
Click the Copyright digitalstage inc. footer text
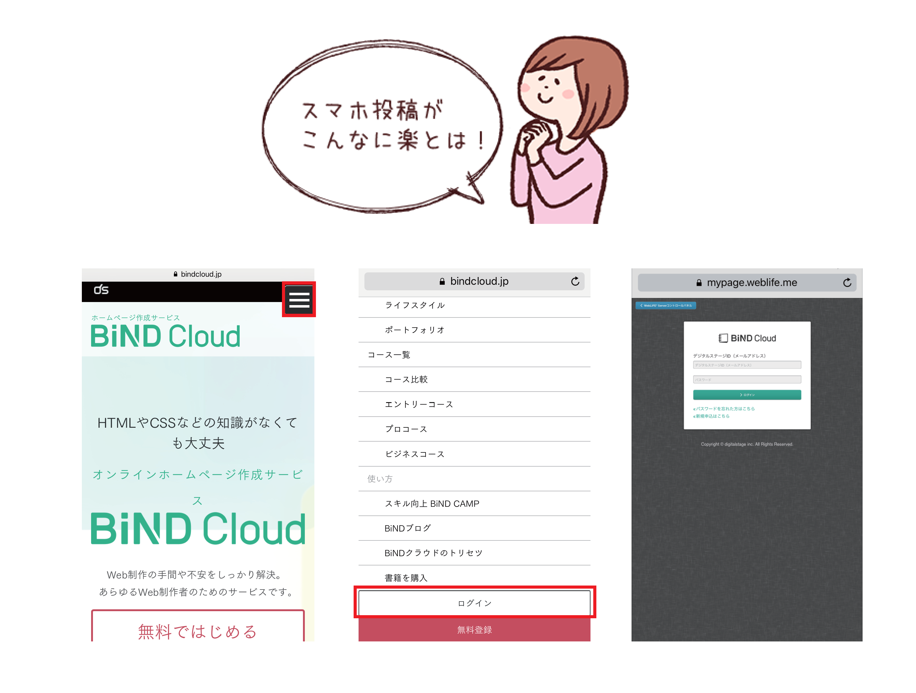747,444
